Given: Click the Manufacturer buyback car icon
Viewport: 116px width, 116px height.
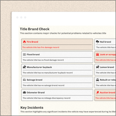Looking at the screenshot, I should click(x=24, y=67).
